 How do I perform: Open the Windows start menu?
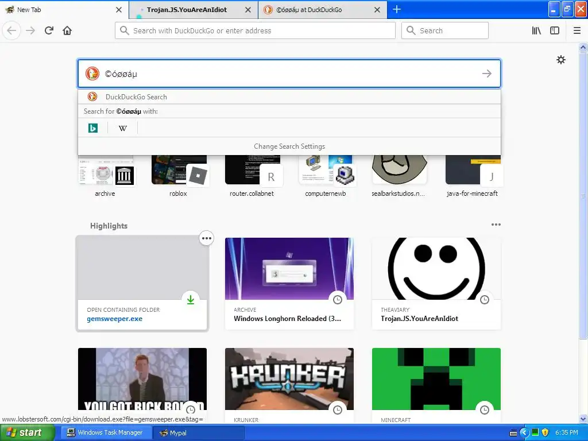pyautogui.click(x=27, y=432)
